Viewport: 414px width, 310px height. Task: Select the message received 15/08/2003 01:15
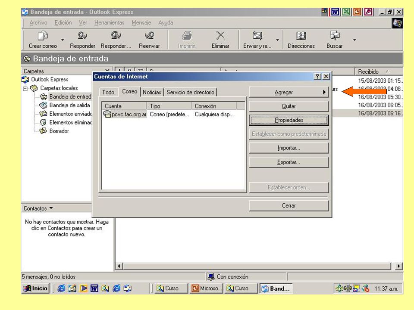(380, 81)
